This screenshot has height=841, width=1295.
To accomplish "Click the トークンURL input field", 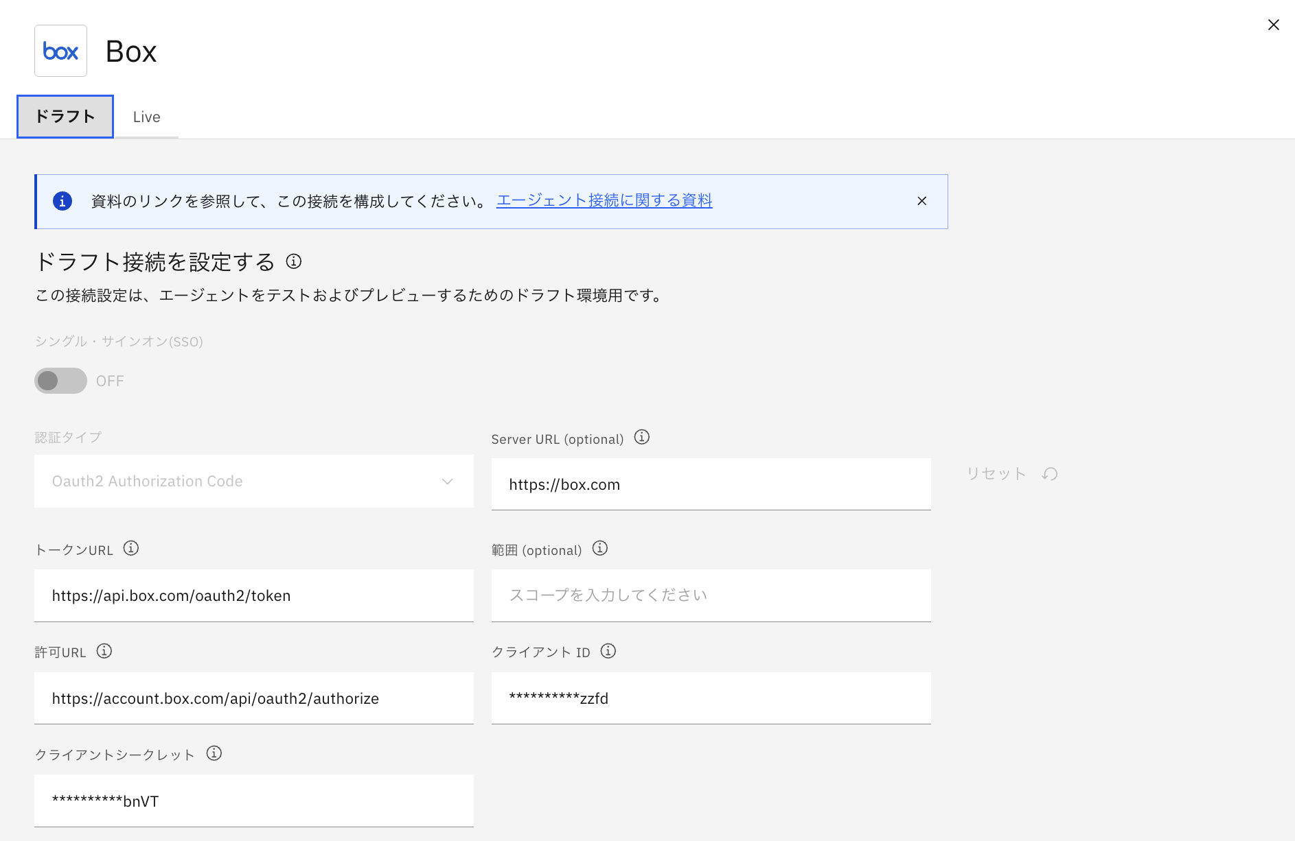I will click(253, 595).
